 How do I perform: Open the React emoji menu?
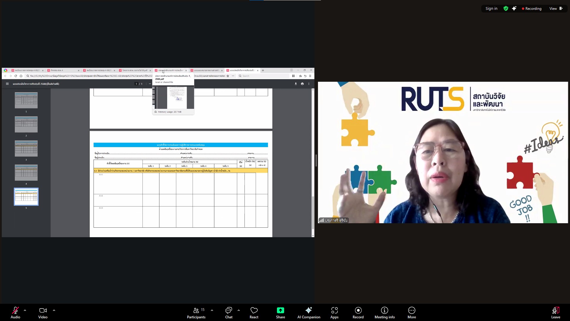[x=254, y=312]
